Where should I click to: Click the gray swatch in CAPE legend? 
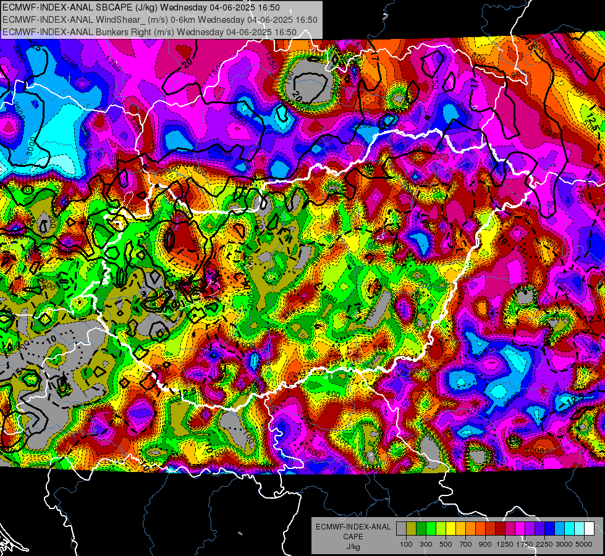click(401, 529)
